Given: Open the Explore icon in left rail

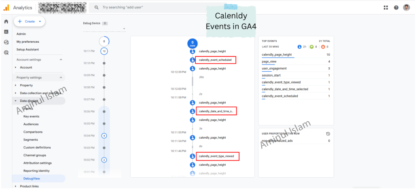Looking at the screenshot, I should (6, 42).
